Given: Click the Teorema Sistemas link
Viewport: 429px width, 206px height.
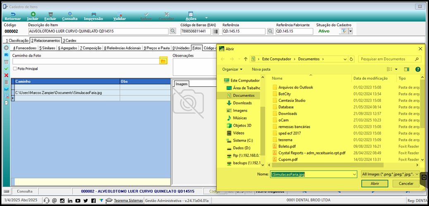Looking at the screenshot, I should 128,200.
